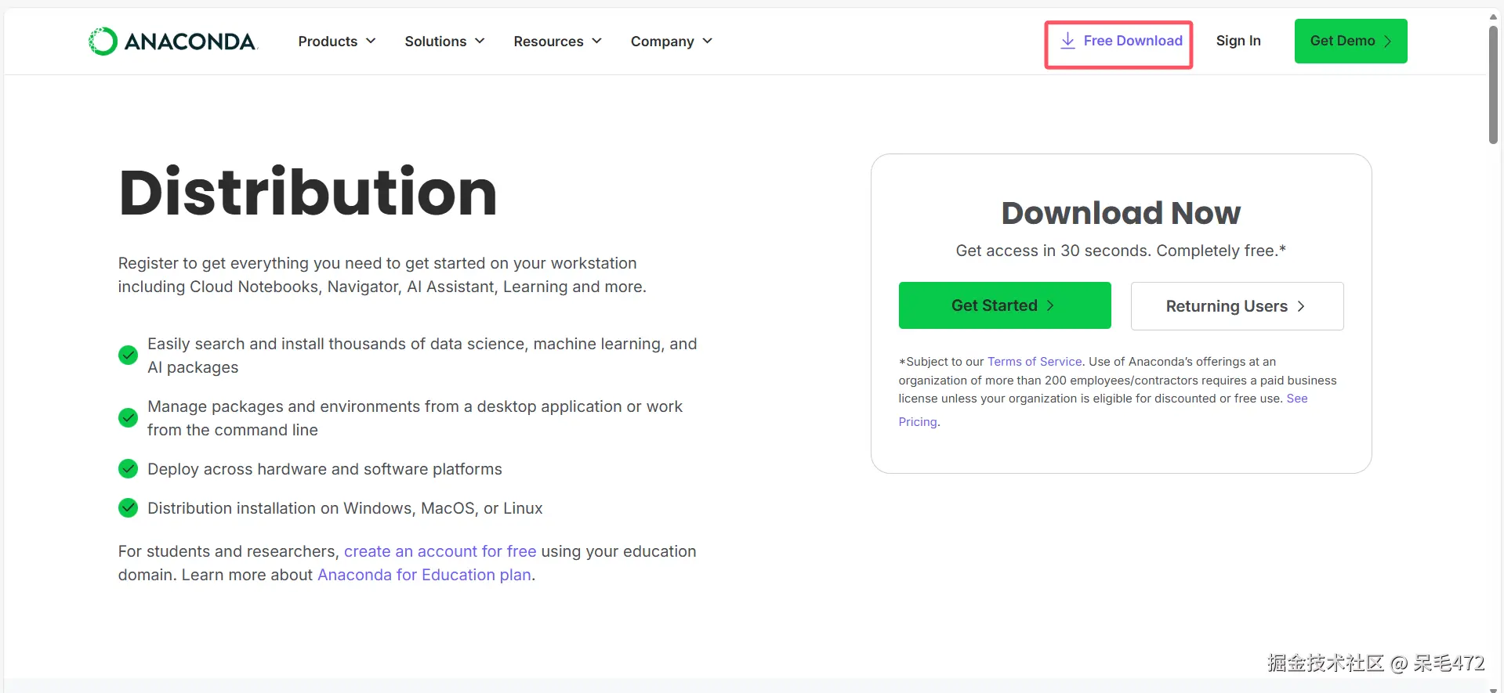Screen dimensions: 1504x693
Task: Click the chevron on Returning Users button
Action: [x=1301, y=306]
